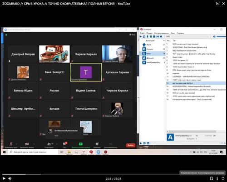
Task: Skip to next sound in Soundpad
Action: 161,36
